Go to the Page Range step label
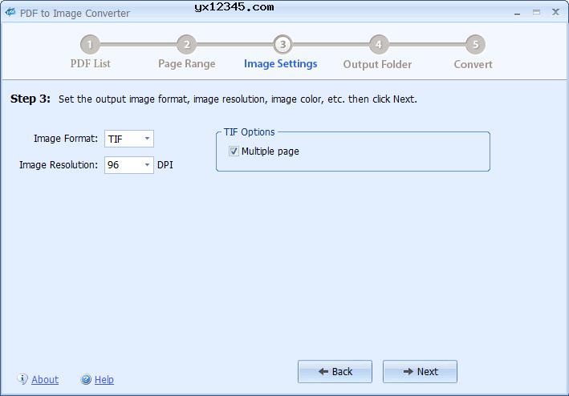The height and width of the screenshot is (396, 569). 187,64
